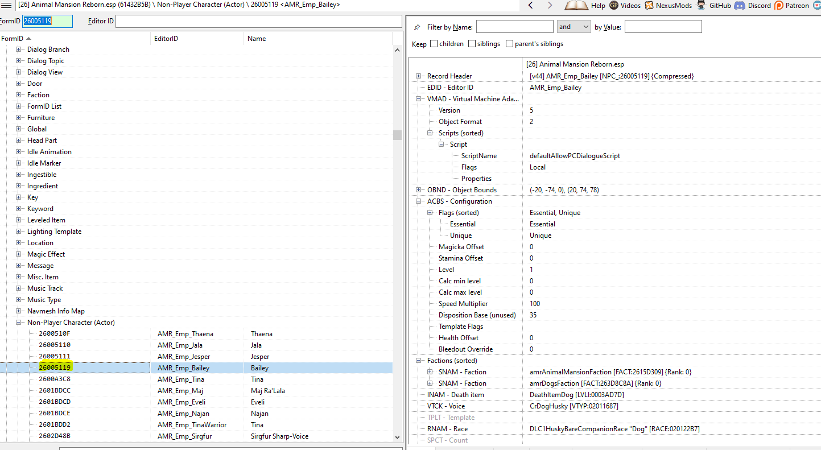Image resolution: width=821 pixels, height=450 pixels.
Task: Collapse the ACBS Configuration row
Action: [419, 201]
